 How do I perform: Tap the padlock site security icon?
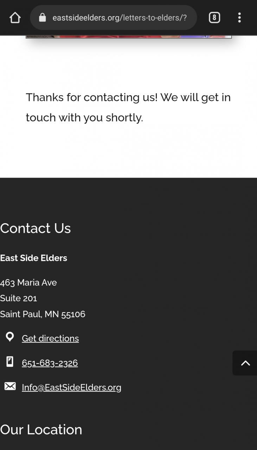coord(42,18)
